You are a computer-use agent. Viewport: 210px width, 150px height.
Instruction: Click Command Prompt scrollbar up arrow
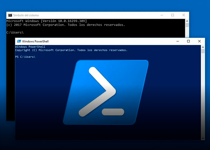pyautogui.click(x=187, y=21)
